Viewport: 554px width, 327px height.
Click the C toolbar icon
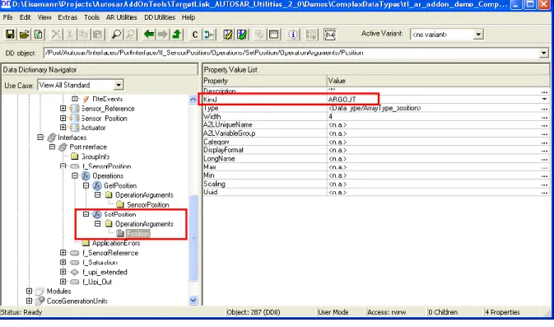(x=194, y=35)
